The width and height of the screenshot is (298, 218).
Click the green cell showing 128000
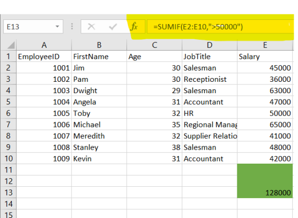[x=265, y=193]
